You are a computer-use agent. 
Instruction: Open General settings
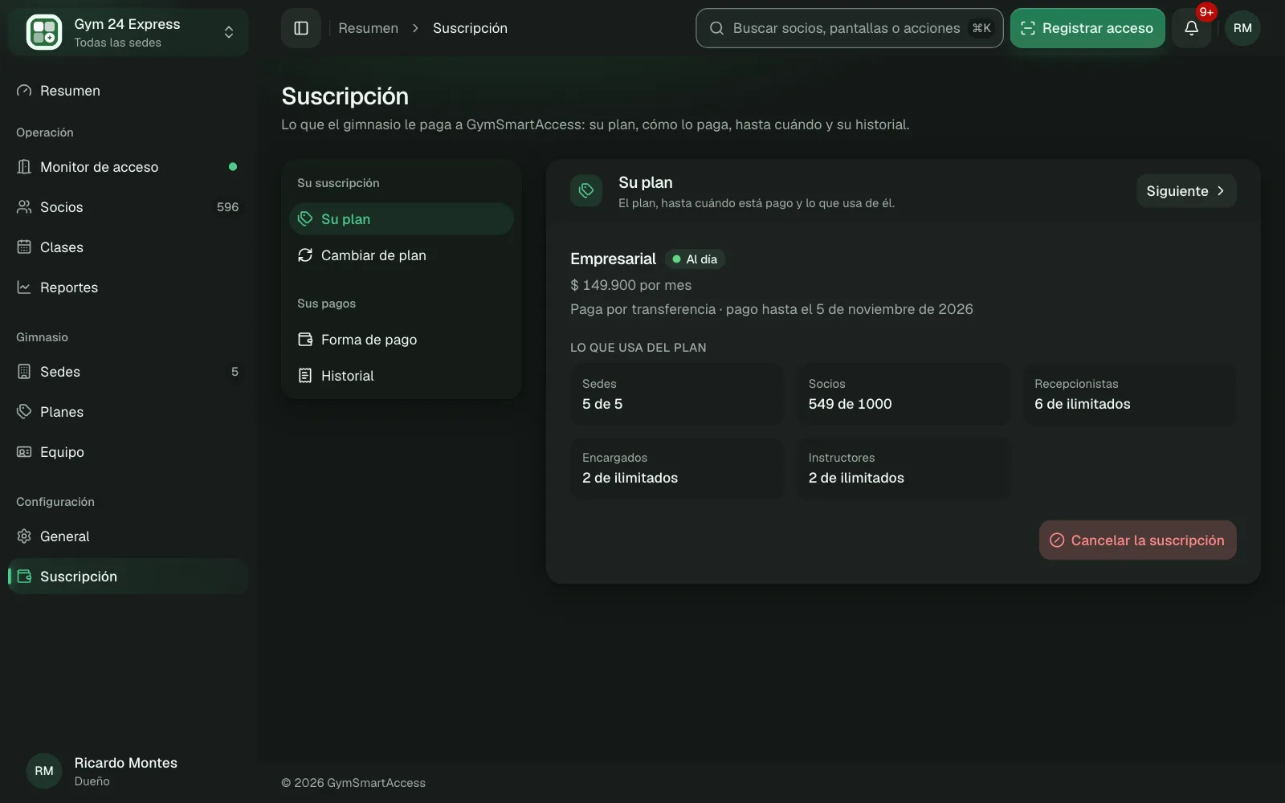pos(128,536)
